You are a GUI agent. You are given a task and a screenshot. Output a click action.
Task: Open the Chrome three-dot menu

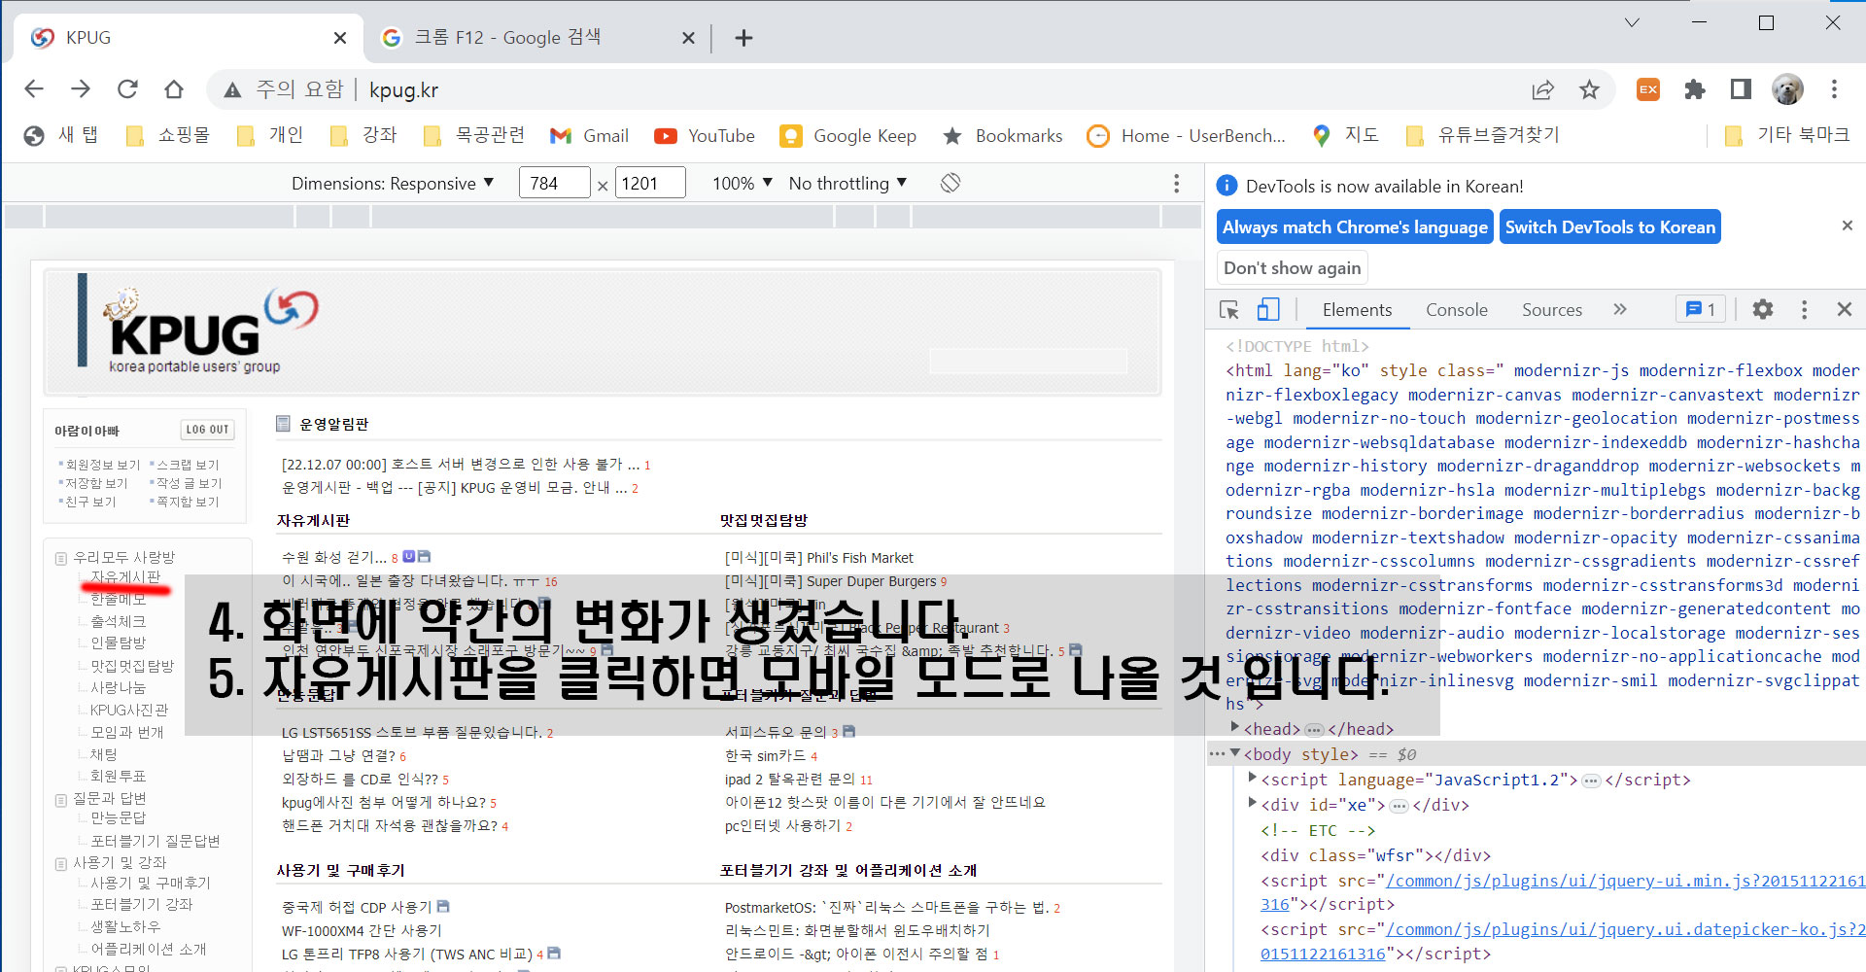click(x=1834, y=89)
